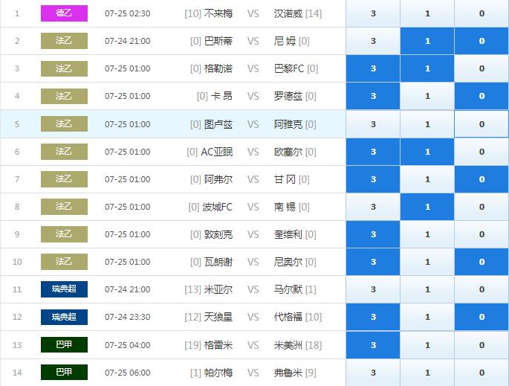509x386 pixels.
Task: Click the 德乙 league tag in row 1
Action: 64,13
